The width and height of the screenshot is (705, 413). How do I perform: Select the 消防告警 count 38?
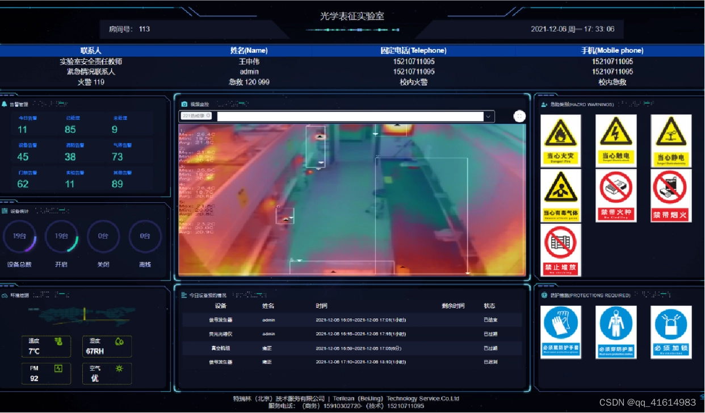pos(70,157)
